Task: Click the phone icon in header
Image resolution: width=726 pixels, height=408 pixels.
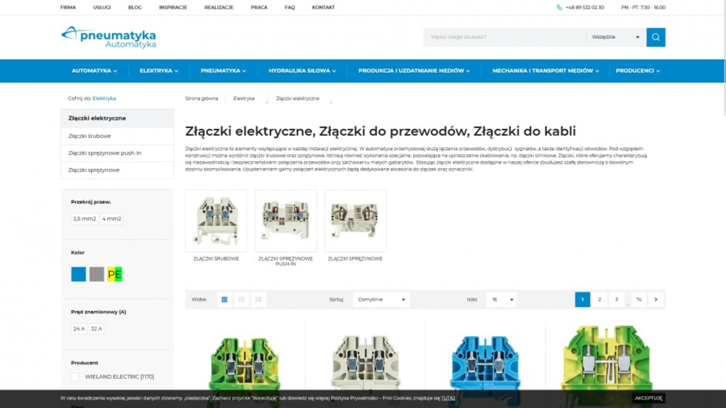Action: pos(559,7)
